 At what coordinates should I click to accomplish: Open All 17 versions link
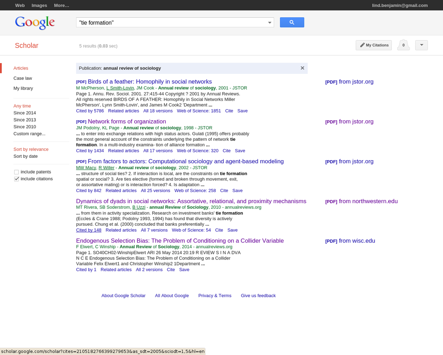(x=158, y=151)
